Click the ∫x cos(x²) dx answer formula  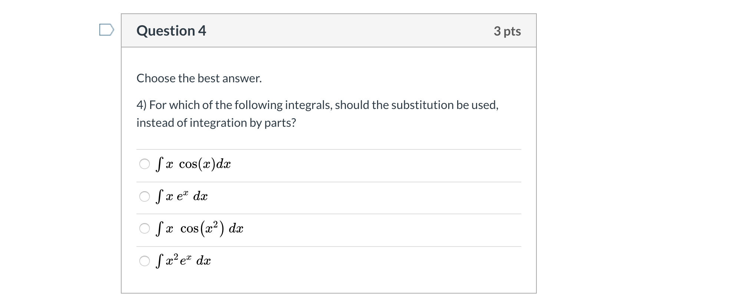[199, 228]
